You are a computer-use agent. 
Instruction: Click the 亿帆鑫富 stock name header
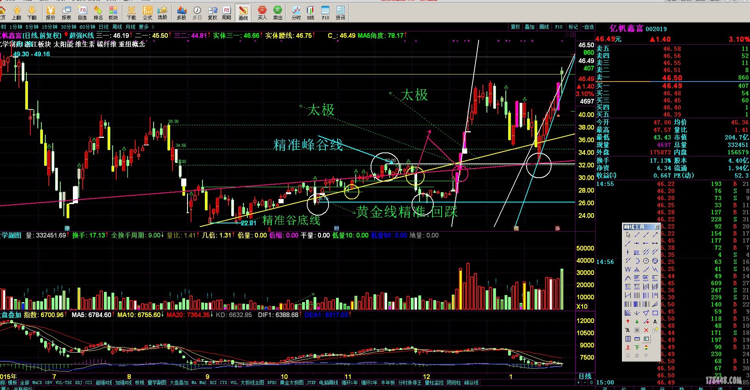coord(626,28)
